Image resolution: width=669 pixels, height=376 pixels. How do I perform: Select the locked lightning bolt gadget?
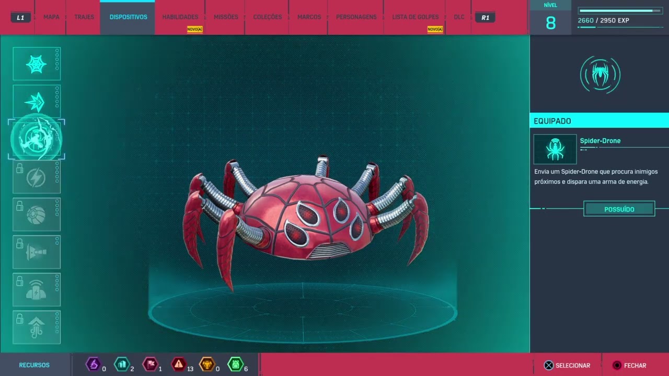[x=37, y=177]
